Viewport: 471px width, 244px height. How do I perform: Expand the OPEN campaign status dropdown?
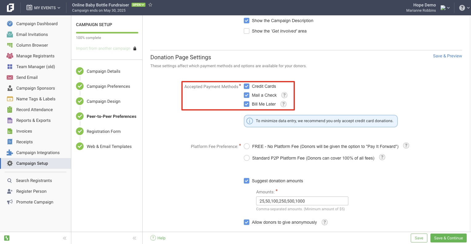(x=138, y=5)
